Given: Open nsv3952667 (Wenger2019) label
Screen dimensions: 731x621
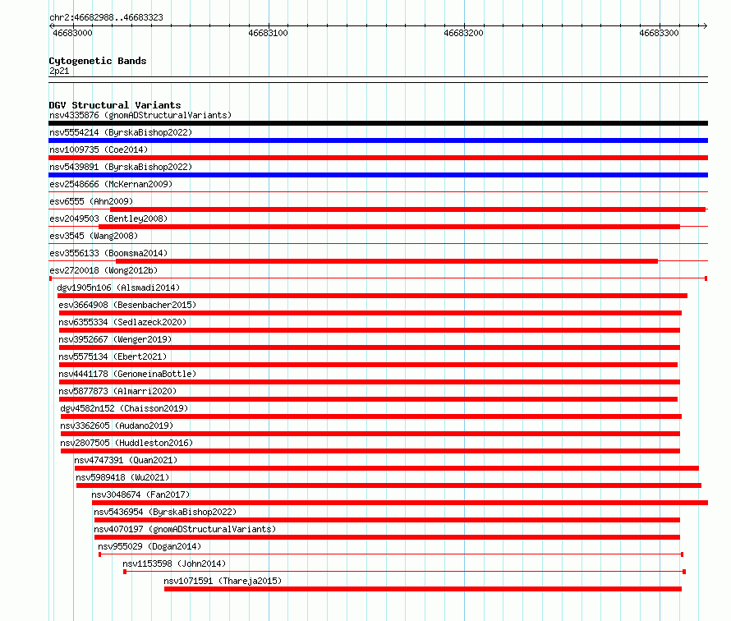Looking at the screenshot, I should (115, 339).
